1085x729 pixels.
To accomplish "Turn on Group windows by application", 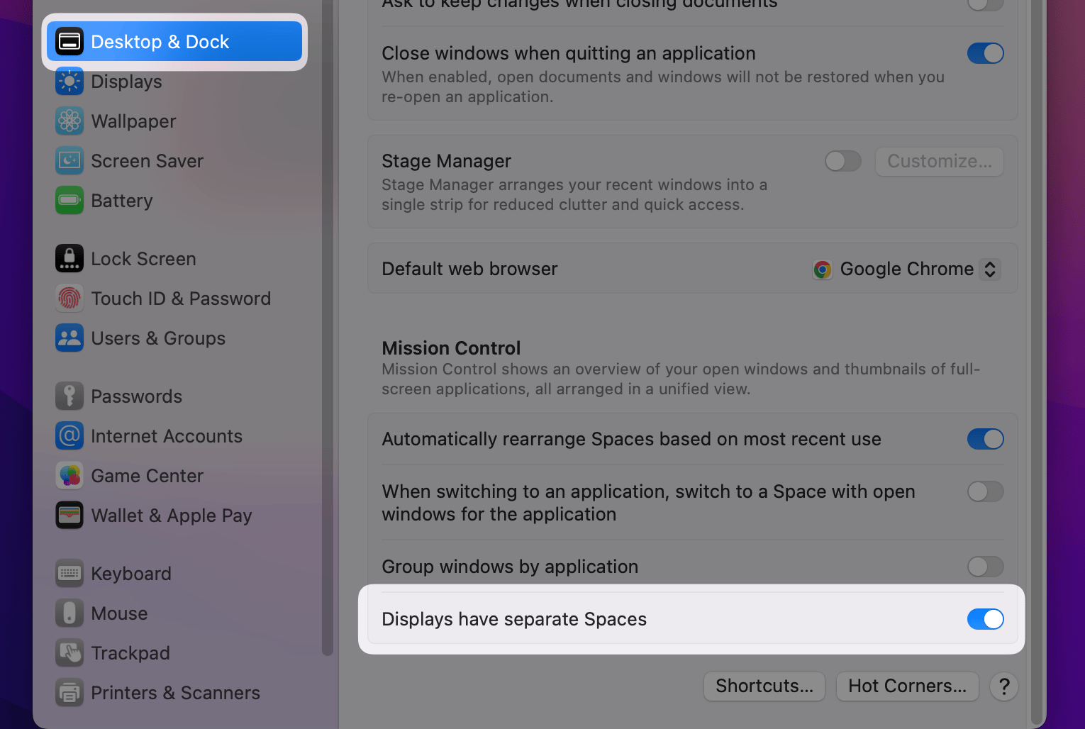I will [x=986, y=567].
